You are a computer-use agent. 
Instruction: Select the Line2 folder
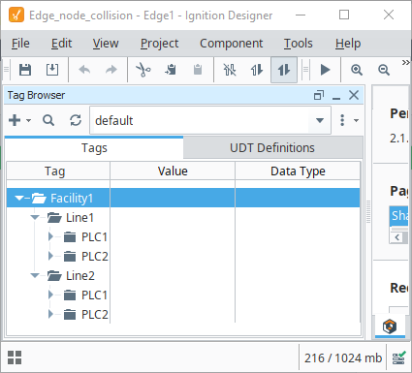[x=80, y=276]
